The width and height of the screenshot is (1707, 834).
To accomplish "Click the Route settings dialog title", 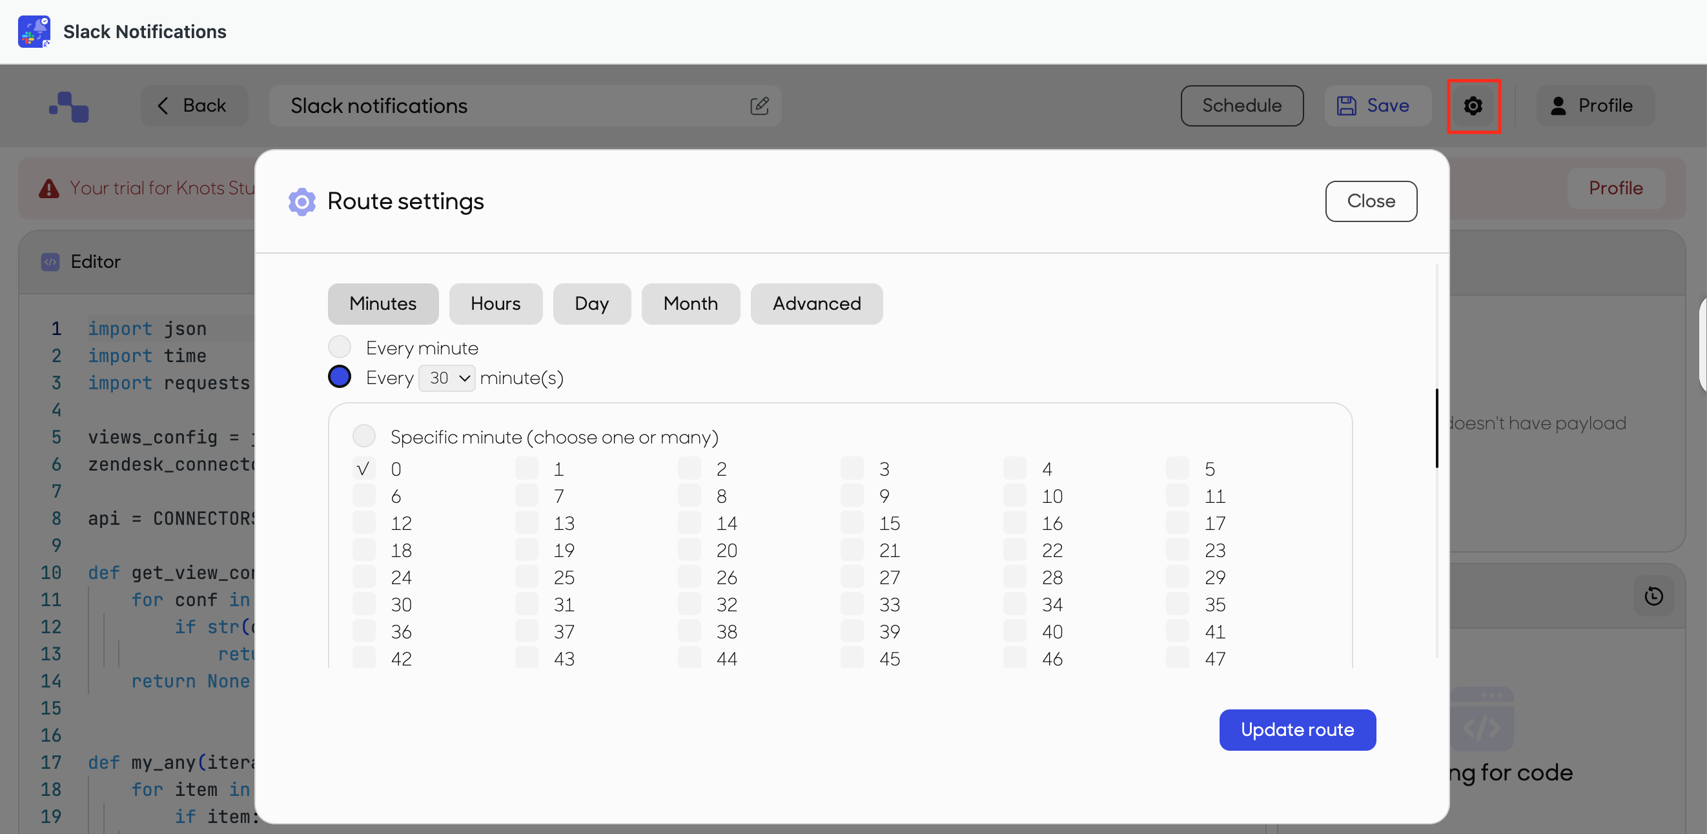I will pyautogui.click(x=405, y=201).
